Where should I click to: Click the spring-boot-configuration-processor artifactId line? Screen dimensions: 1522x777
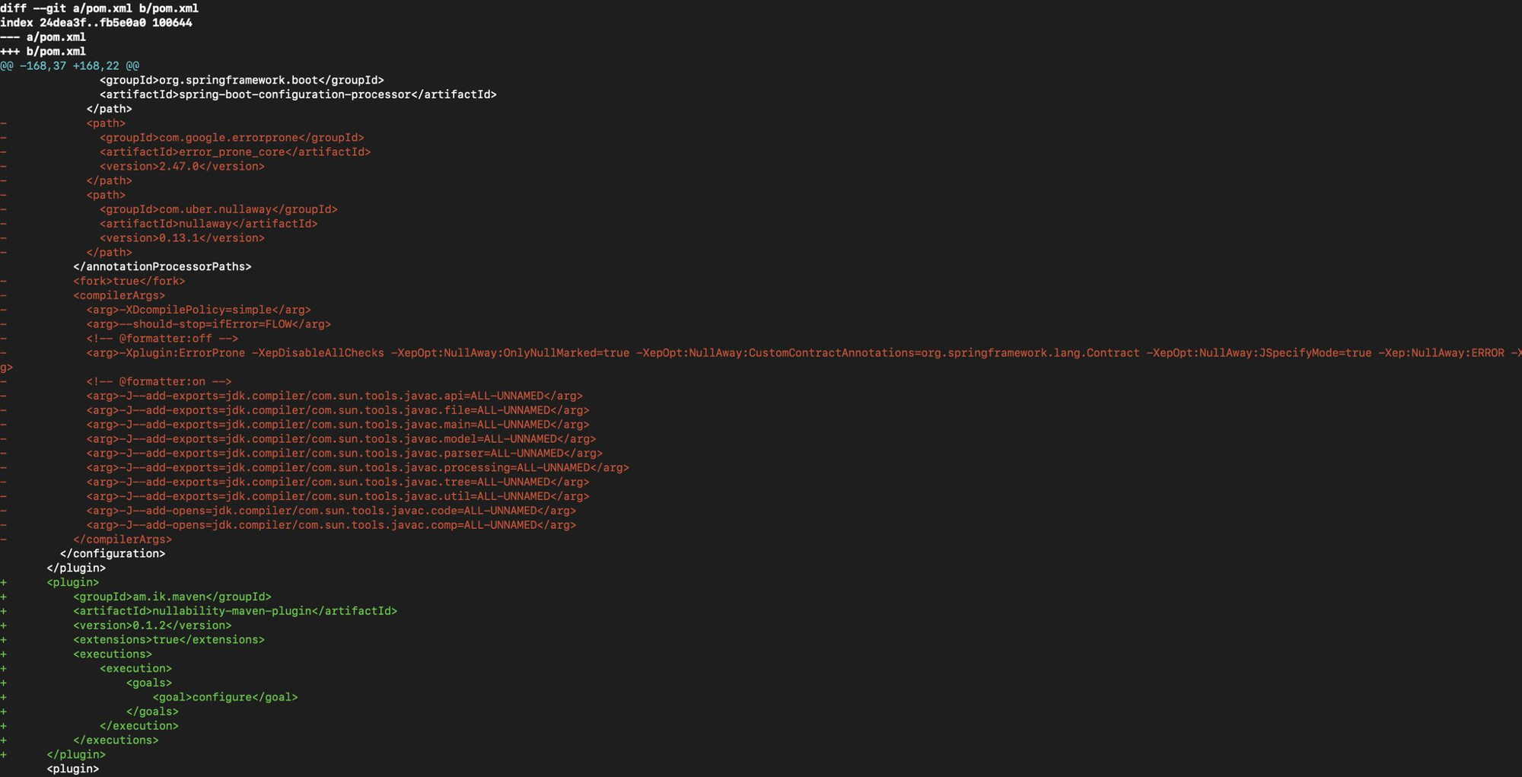click(298, 94)
